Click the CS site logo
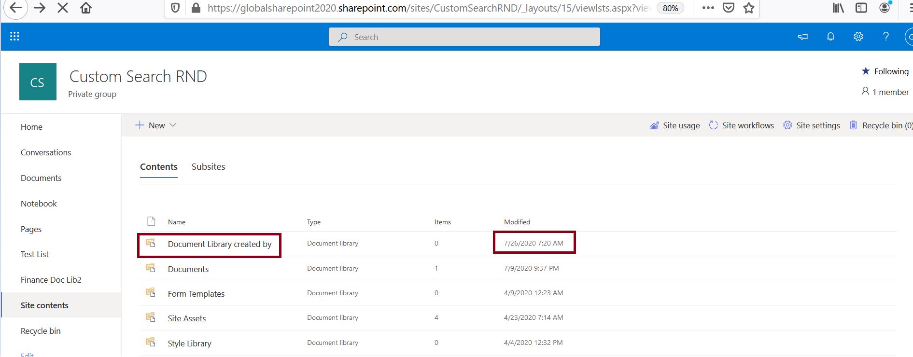This screenshot has height=357, width=913. [38, 82]
